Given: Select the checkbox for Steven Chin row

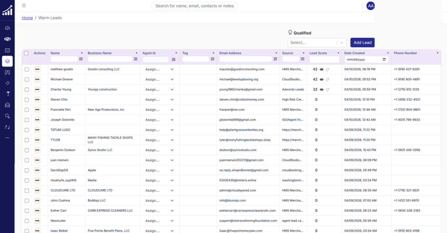Looking at the screenshot, I should [x=27, y=100].
